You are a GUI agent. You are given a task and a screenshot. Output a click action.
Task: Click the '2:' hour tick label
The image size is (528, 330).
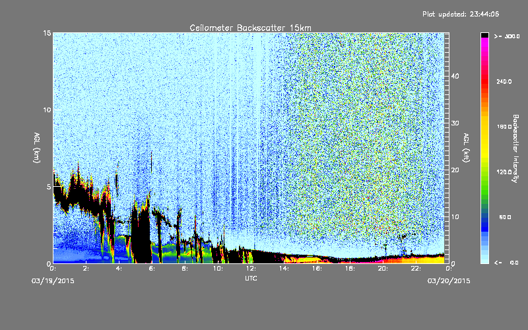pyautogui.click(x=86, y=269)
